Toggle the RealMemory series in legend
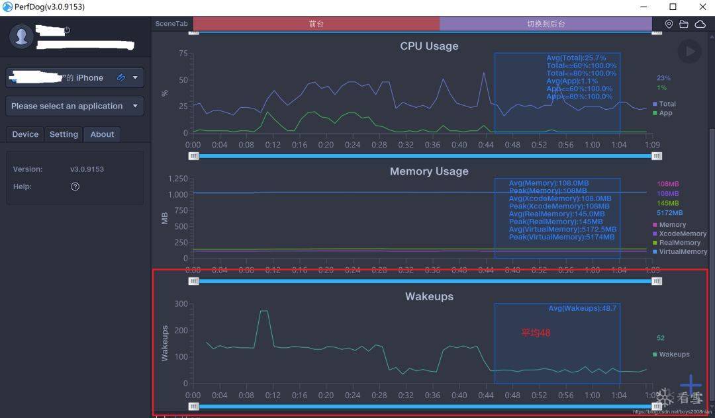 click(x=678, y=243)
